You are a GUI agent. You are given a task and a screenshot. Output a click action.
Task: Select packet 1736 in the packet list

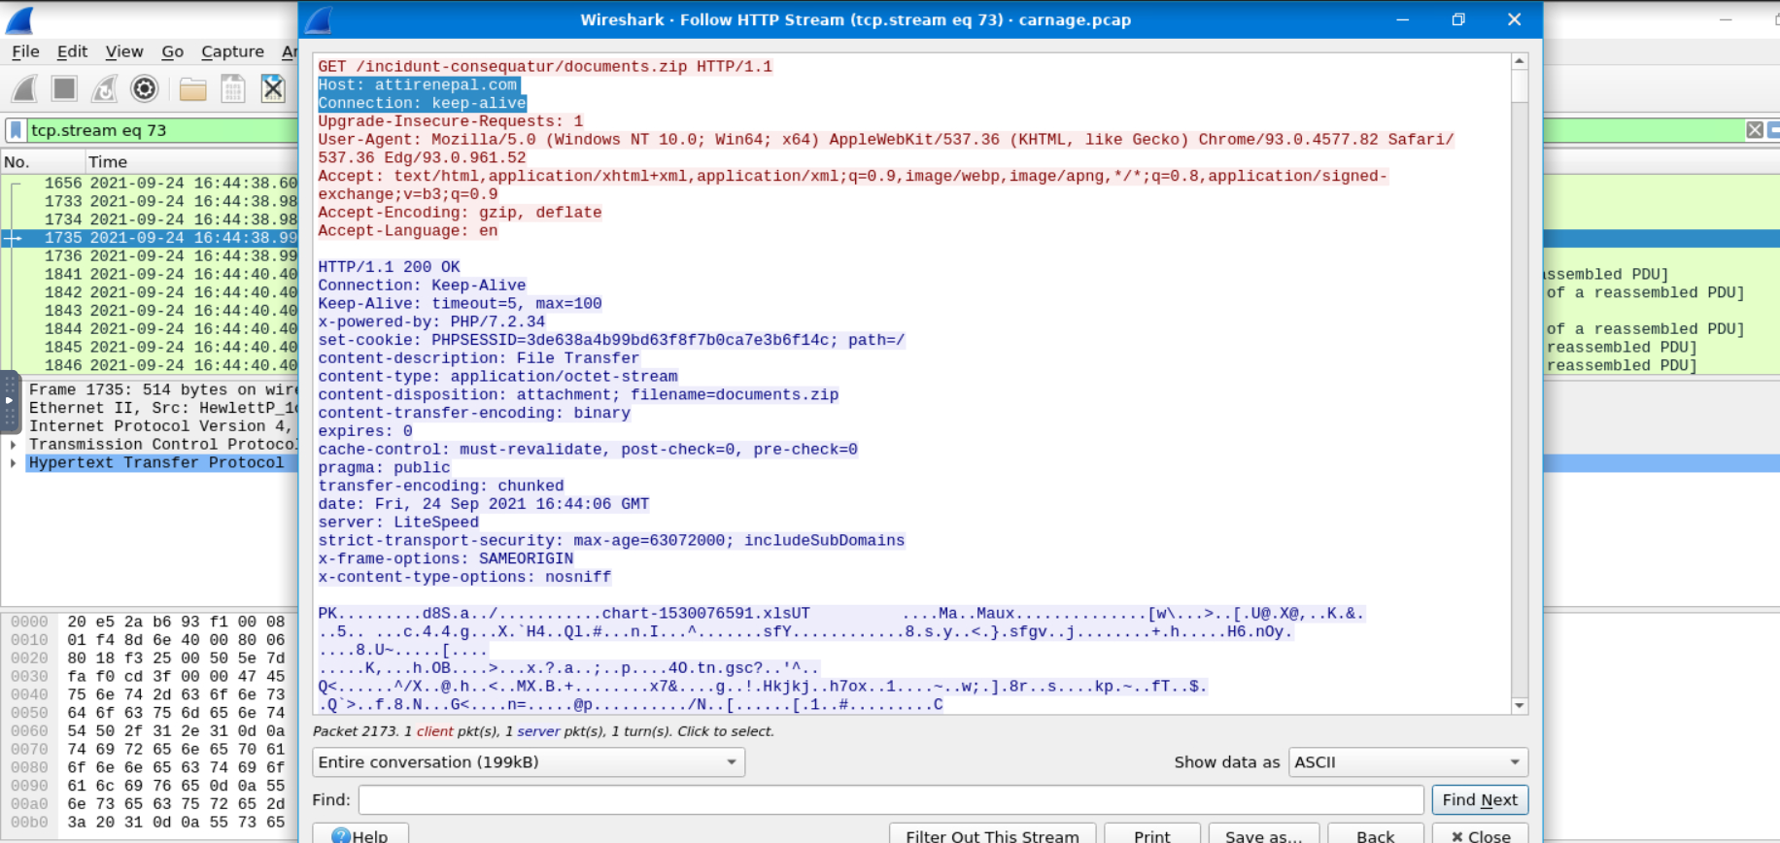151,256
